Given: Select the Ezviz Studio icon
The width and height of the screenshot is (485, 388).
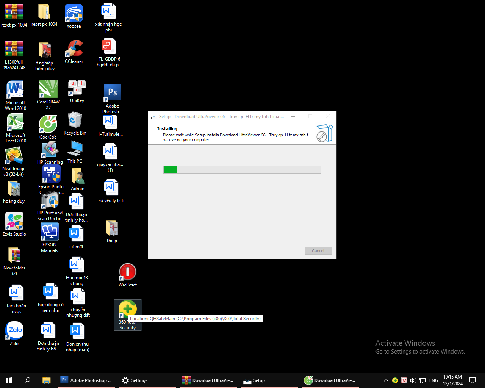Looking at the screenshot, I should pyautogui.click(x=14, y=221).
